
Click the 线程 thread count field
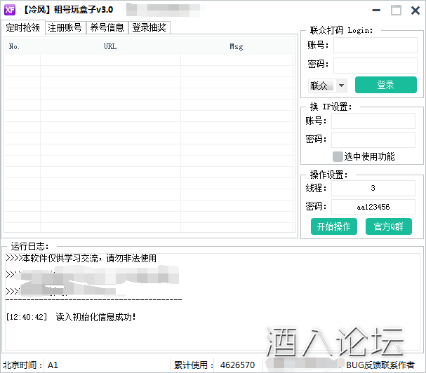click(x=373, y=189)
